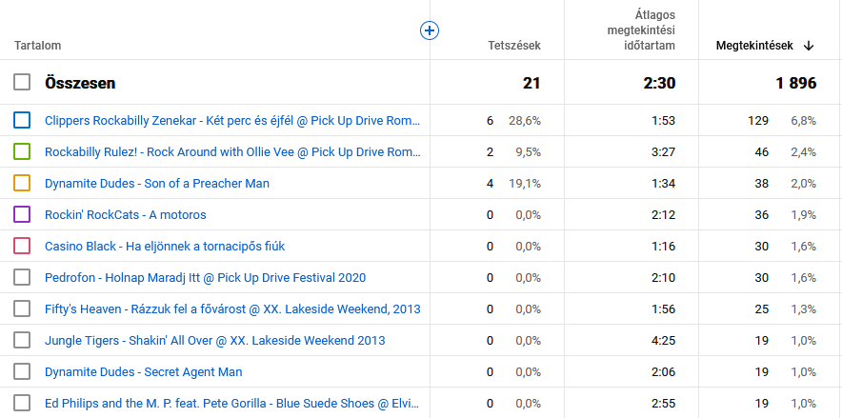Select duration 2:12 in Rockin' RockCats row
Screen dimensions: 842x418
(663, 215)
